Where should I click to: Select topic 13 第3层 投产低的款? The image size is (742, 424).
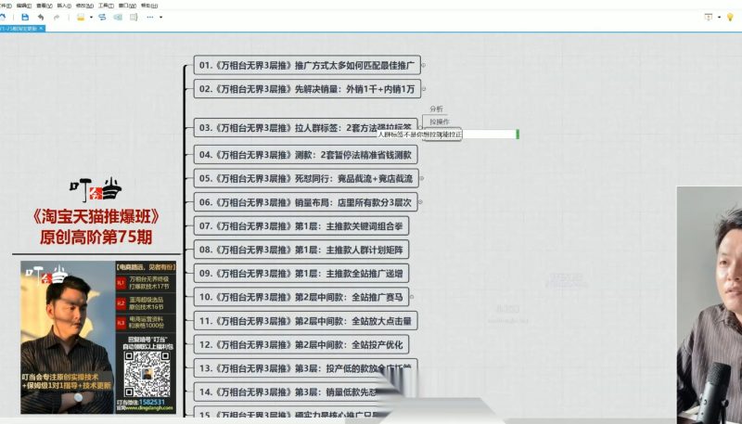pos(305,368)
